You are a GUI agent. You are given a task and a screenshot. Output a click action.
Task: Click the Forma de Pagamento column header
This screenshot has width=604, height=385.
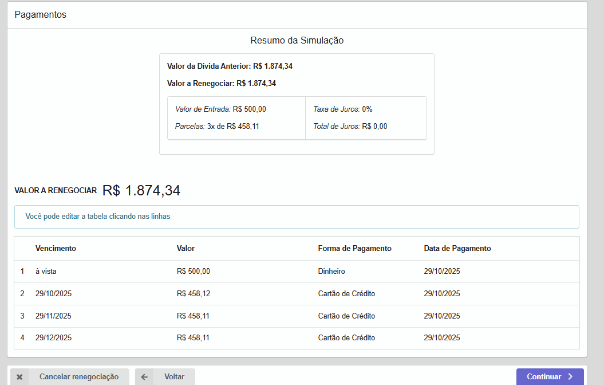[x=354, y=249]
